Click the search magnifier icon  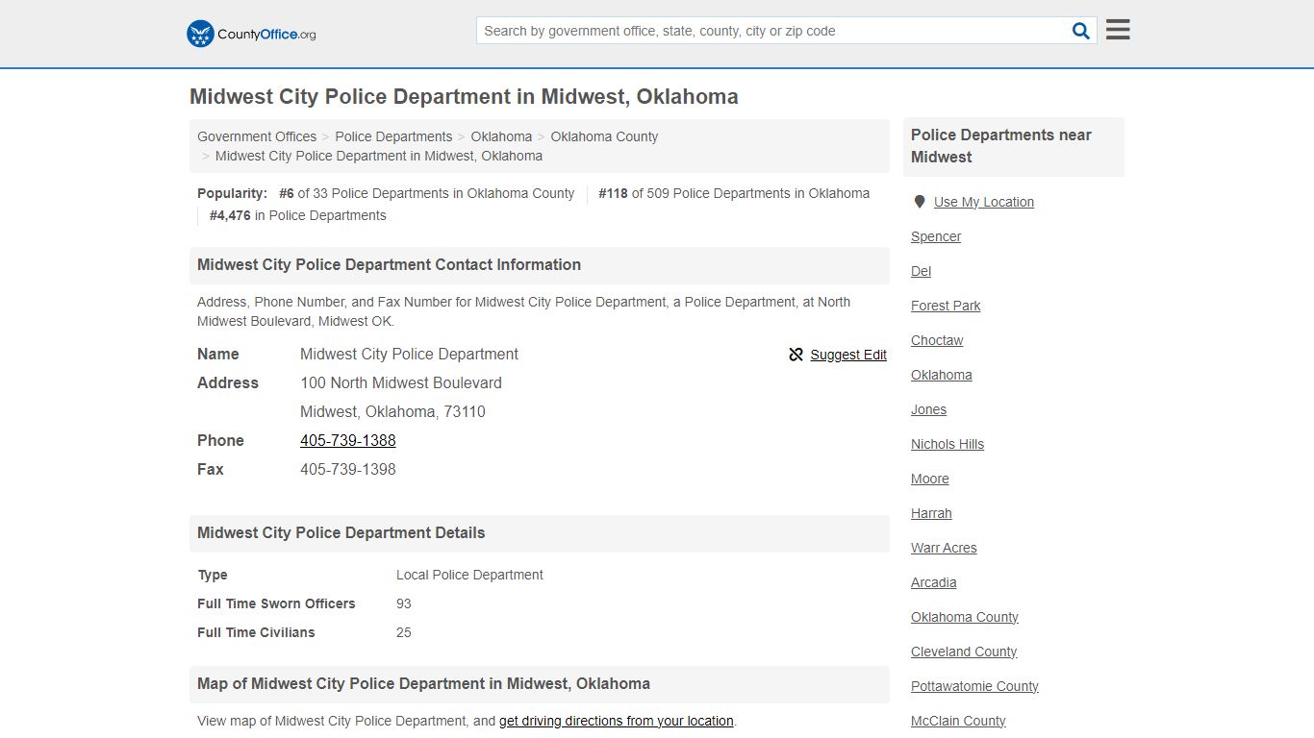[1081, 31]
